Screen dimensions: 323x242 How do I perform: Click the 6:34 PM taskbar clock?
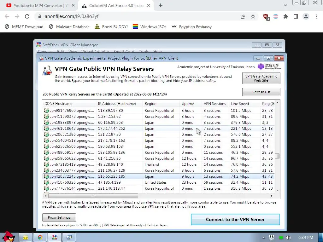(x=306, y=238)
